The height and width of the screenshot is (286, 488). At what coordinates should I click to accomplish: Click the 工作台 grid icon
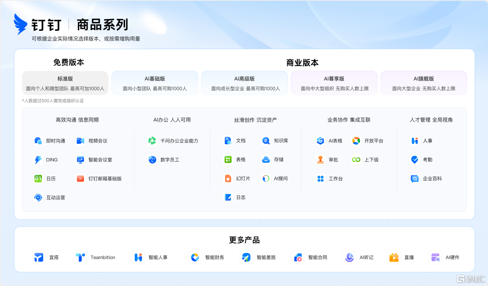[320, 179]
